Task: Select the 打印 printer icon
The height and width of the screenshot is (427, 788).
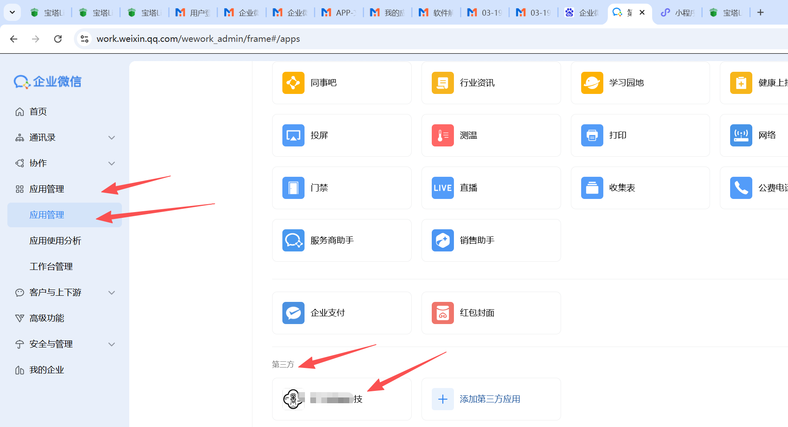Action: click(592, 135)
